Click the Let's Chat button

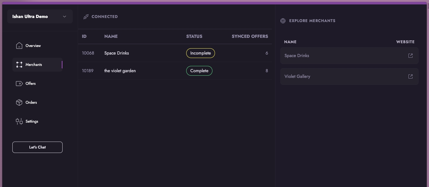coord(37,147)
